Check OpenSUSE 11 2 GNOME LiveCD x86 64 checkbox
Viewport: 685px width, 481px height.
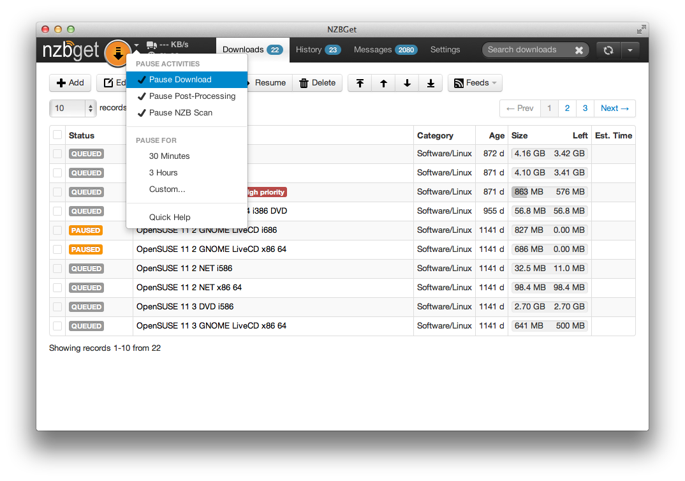(57, 249)
